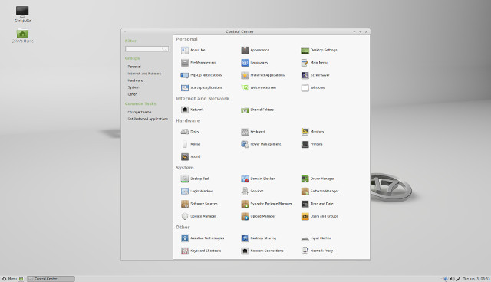Launch the Backup Tool icon

tap(185, 179)
